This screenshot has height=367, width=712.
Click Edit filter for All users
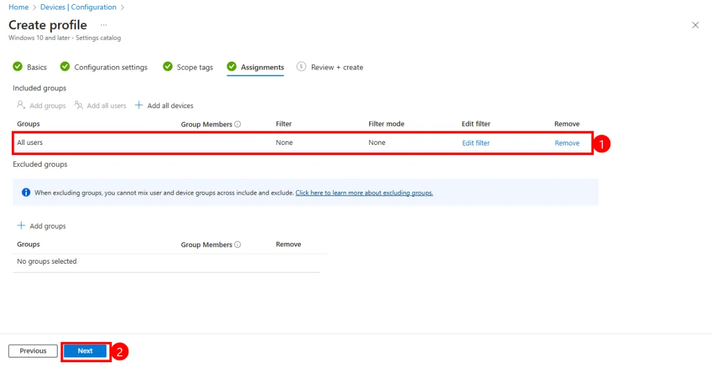click(476, 143)
